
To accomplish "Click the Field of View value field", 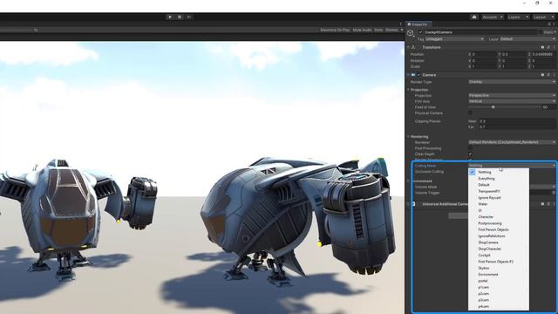I will click(549, 106).
